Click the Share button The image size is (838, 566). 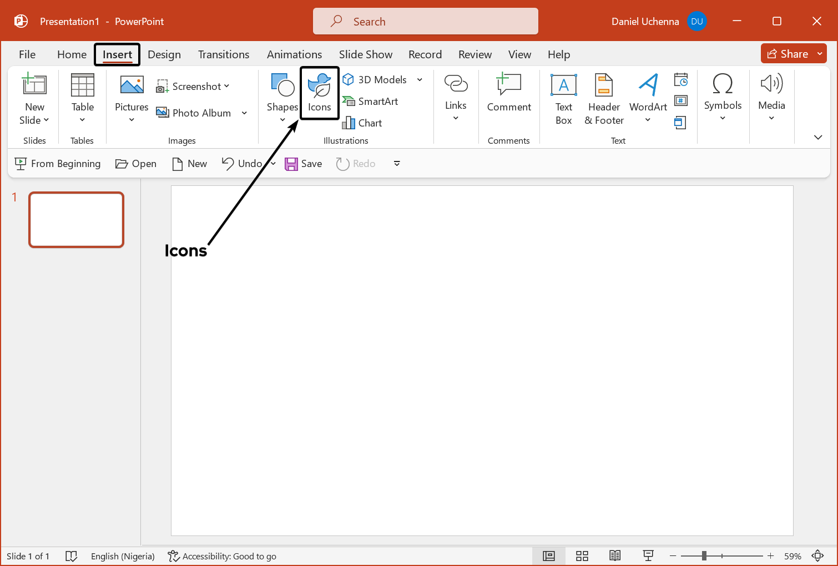pos(787,54)
